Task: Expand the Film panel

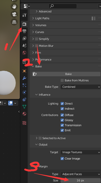Action: pyautogui.click(x=33, y=53)
